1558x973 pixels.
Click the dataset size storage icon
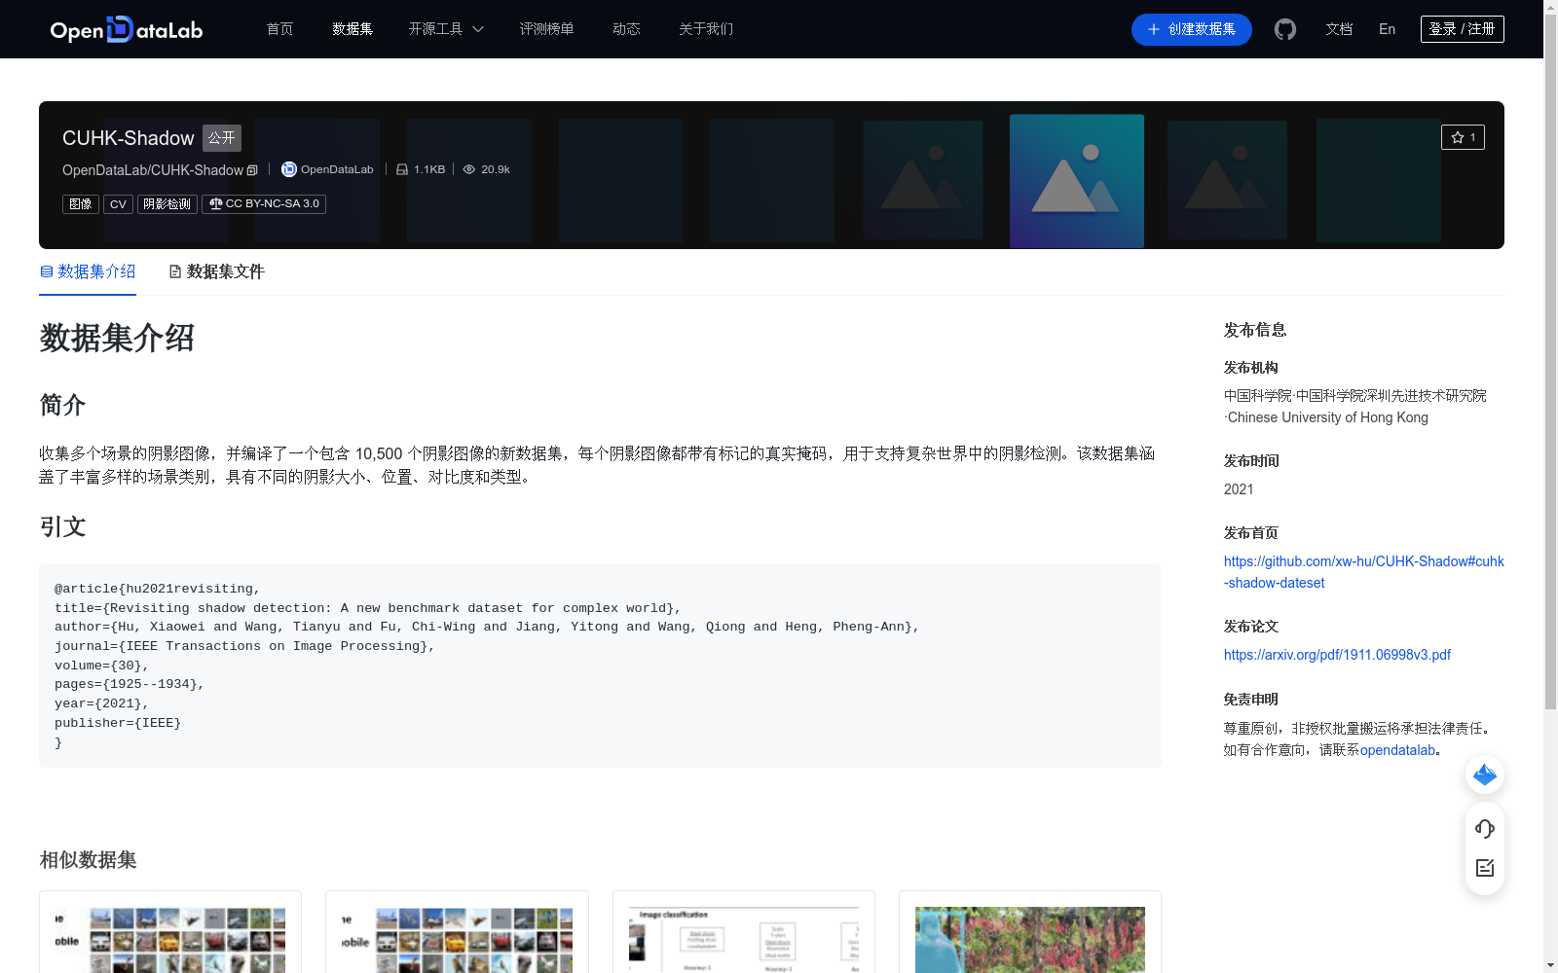tap(402, 169)
